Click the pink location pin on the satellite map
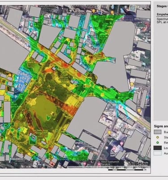The height and width of the screenshot is (180, 168). point(122,143)
